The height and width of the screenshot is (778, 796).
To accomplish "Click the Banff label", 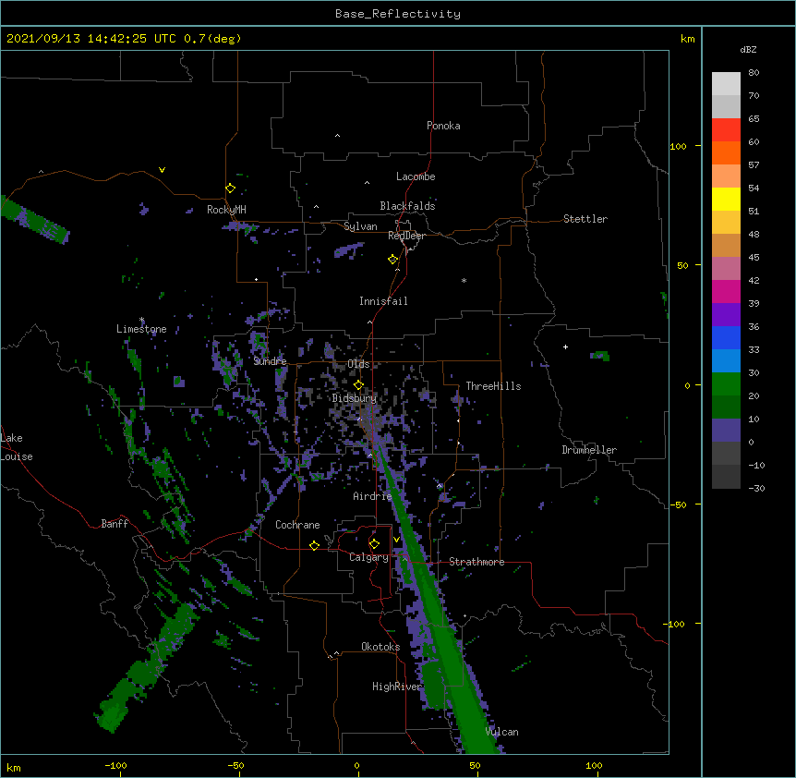I will (x=115, y=524).
